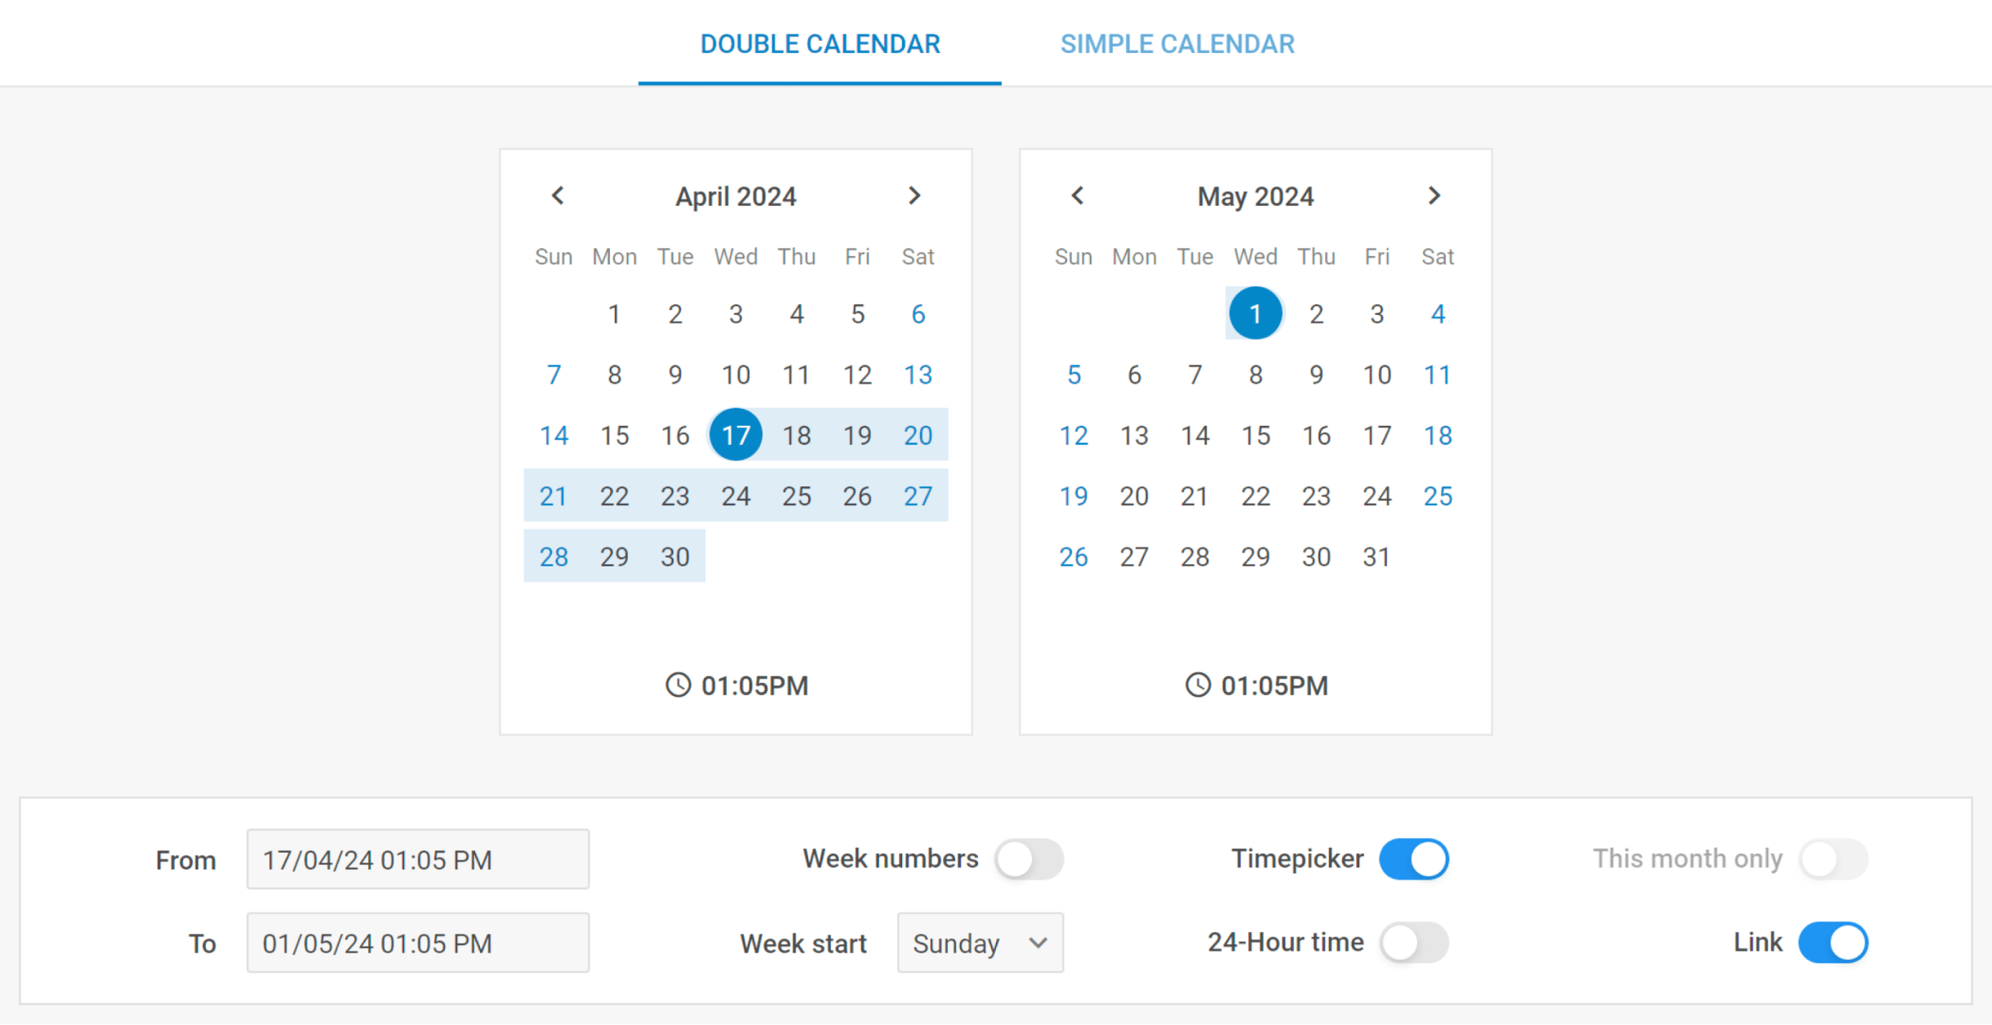Select April 17 highlighted start date
This screenshot has width=1992, height=1025.
click(736, 435)
